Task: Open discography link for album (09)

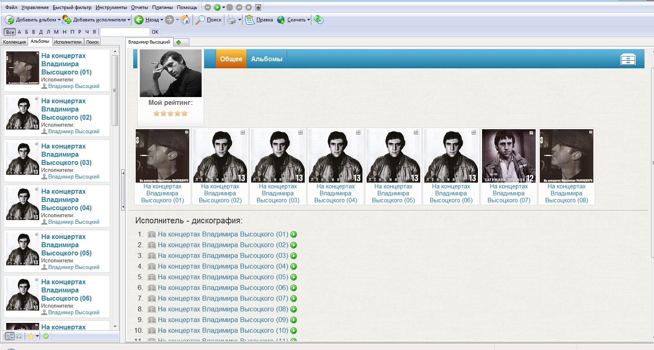Action: click(223, 320)
